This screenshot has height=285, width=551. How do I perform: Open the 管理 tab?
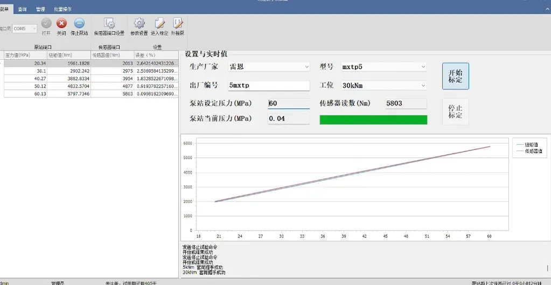coord(40,9)
